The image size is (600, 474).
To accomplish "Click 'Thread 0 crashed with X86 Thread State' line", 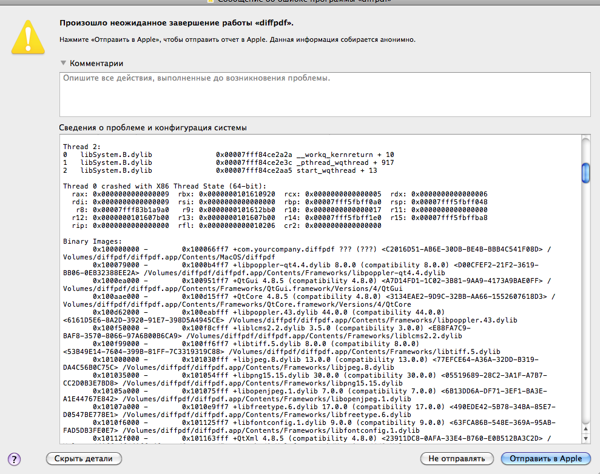I will (x=164, y=186).
